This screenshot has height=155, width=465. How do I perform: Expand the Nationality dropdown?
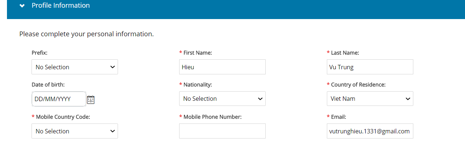(222, 99)
